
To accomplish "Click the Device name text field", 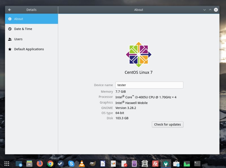I will (x=149, y=85).
